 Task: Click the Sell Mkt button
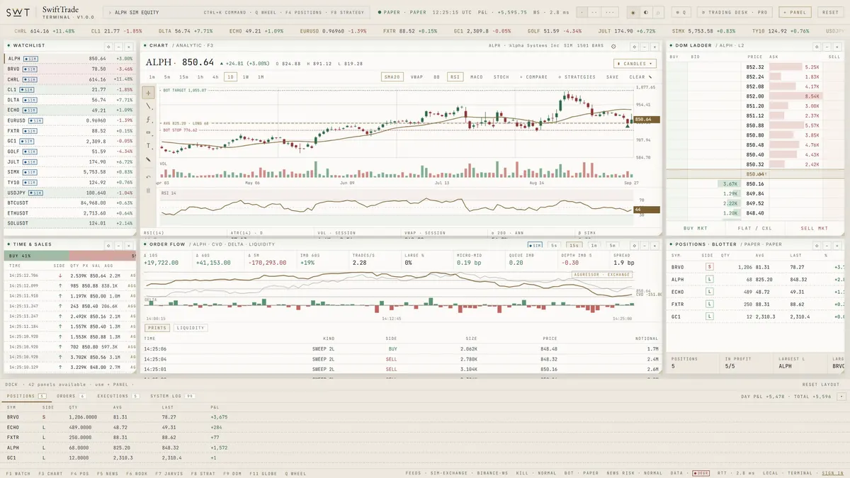coord(814,228)
